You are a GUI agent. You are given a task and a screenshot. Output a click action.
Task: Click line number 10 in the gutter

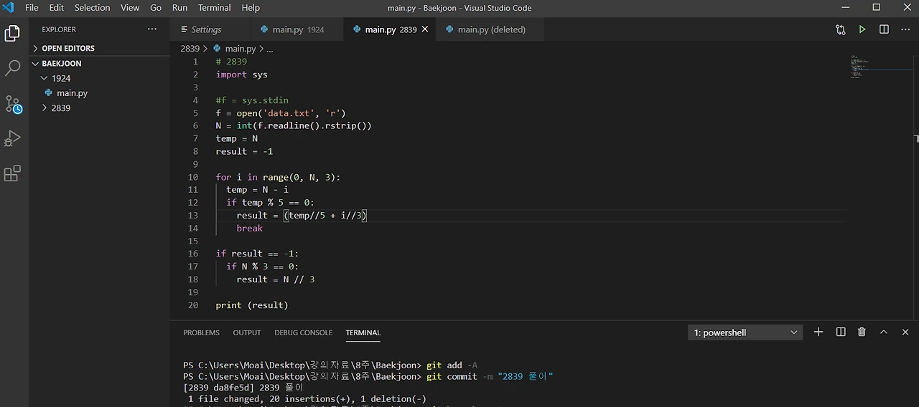click(192, 177)
